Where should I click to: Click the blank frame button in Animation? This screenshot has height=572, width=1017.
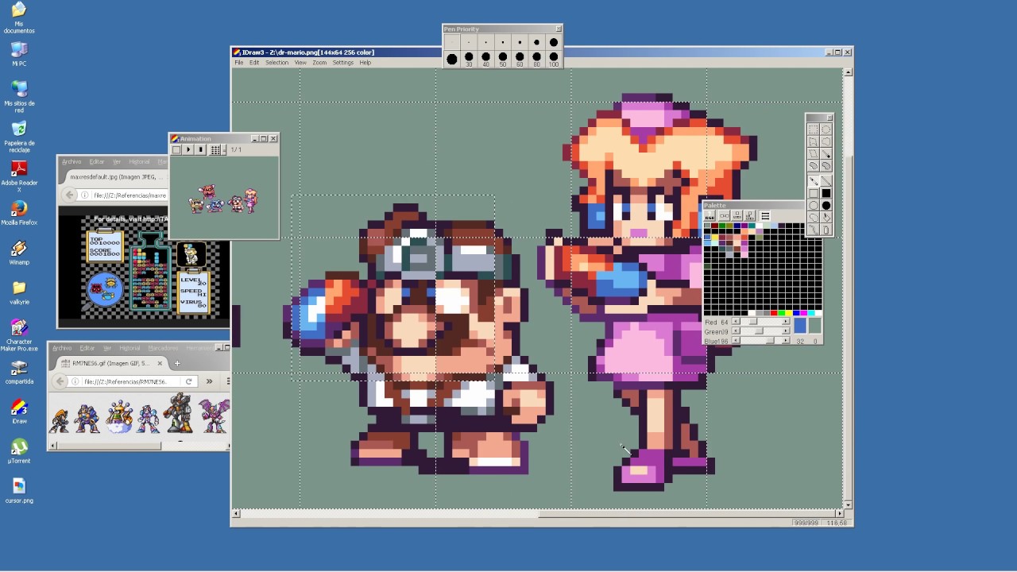click(176, 149)
